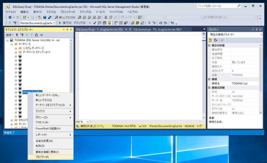Refresh the Object Explorer tree
The height and width of the screenshot is (163, 267).
coord(37,35)
